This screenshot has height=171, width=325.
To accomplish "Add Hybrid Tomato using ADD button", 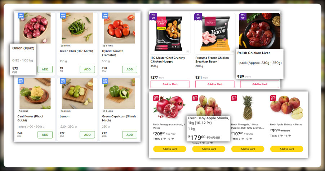I will (130, 69).
